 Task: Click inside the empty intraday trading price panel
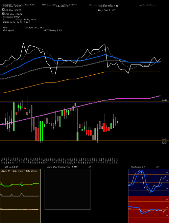[x=68, y=189]
